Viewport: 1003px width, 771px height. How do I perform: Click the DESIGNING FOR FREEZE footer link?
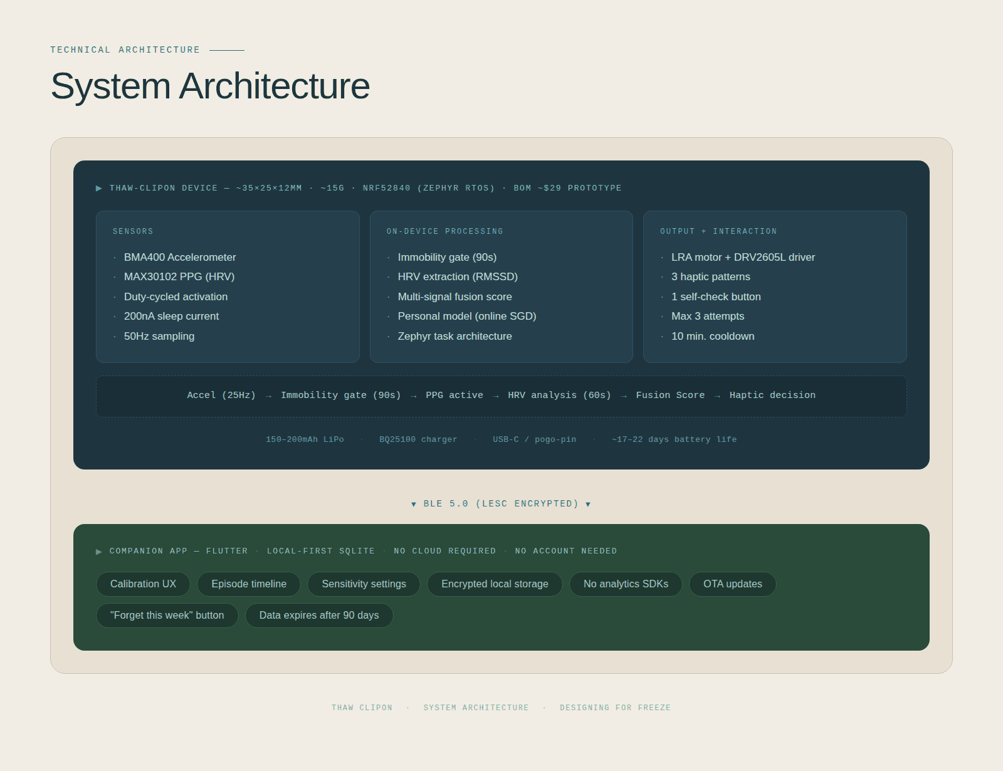(615, 707)
